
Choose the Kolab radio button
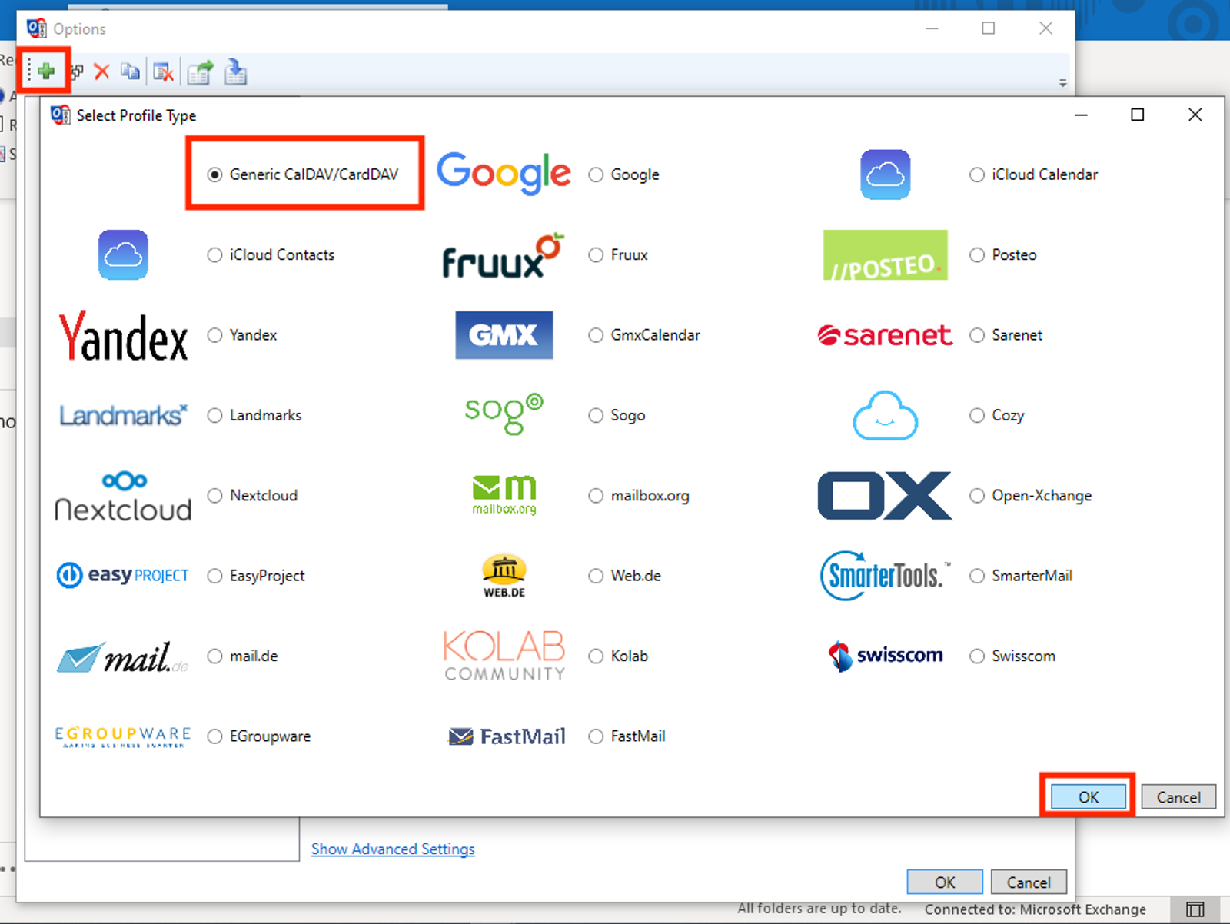596,656
